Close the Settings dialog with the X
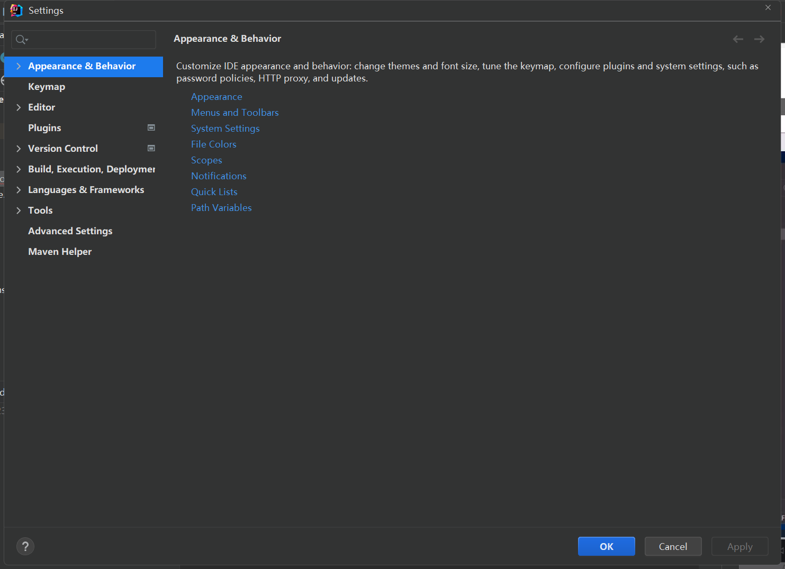 768,8
